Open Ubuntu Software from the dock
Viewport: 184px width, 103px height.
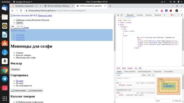pos(5,43)
